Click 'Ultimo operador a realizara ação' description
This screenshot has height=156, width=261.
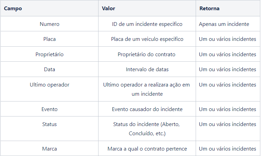(147, 89)
